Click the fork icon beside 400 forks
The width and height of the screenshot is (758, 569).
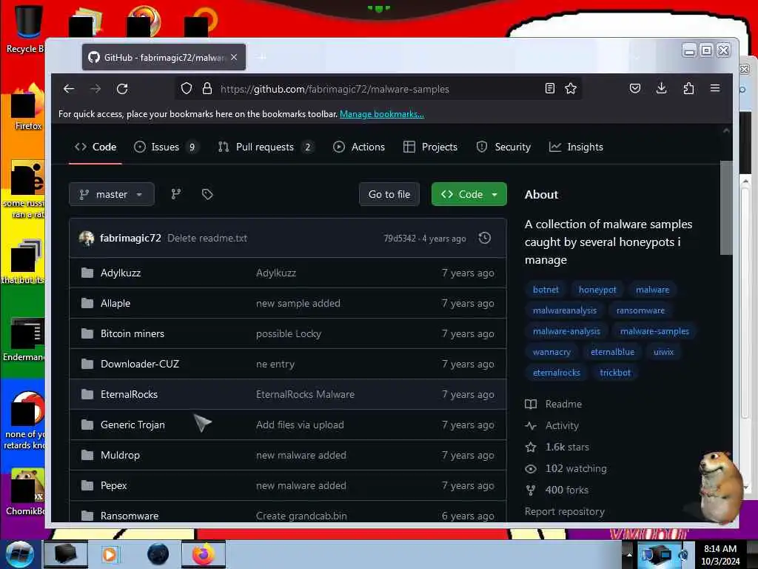[x=531, y=490]
